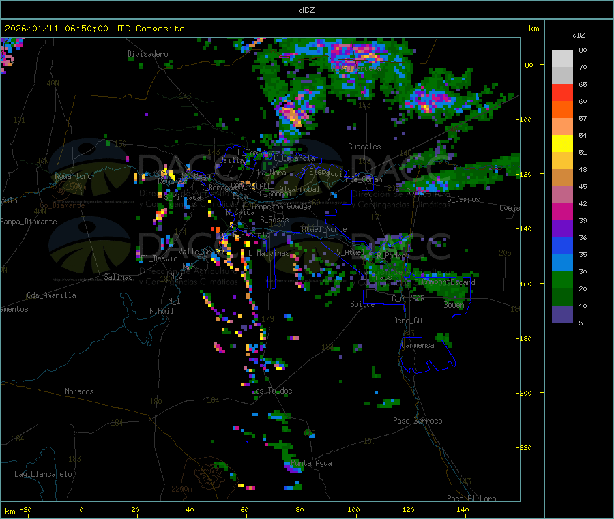Click the 65 dBZ red color swatch
Viewport: 614px width, 519px height.
[x=562, y=92]
